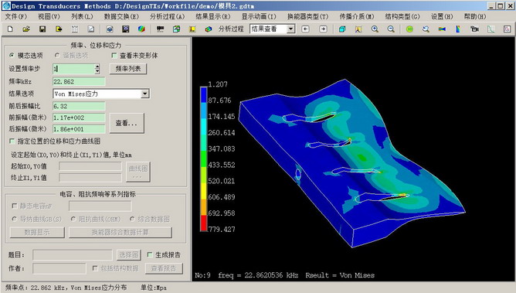Check the 生成报告 checkbox

pos(150,254)
